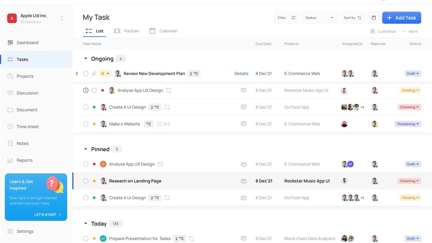Image resolution: width=432 pixels, height=243 pixels.
Task: Click yellow priority marker on Make a Website
Action: tap(94, 124)
